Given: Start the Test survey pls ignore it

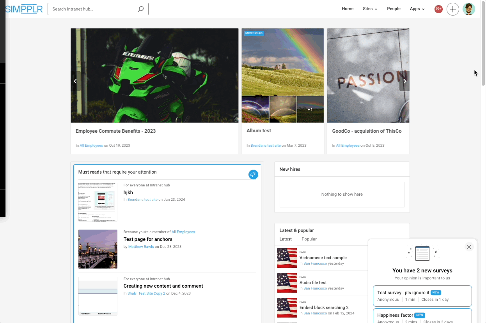Looking at the screenshot, I should [422, 296].
